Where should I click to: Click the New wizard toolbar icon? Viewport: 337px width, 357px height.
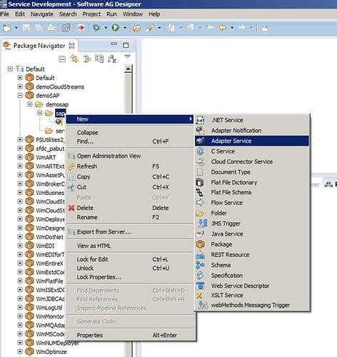(7, 28)
